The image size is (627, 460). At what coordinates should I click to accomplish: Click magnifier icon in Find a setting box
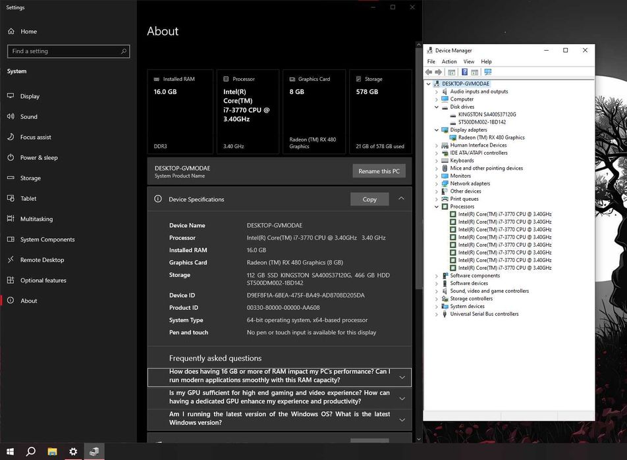point(124,51)
